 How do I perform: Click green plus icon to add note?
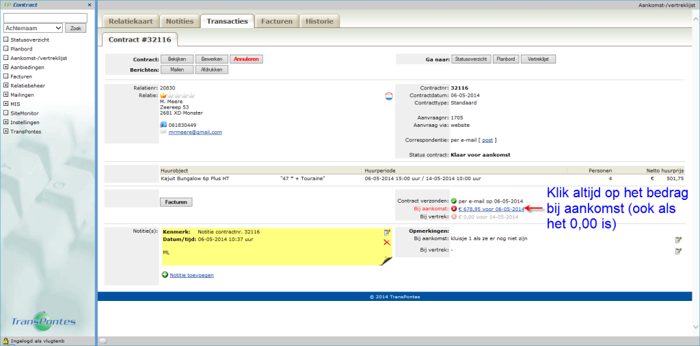165,274
